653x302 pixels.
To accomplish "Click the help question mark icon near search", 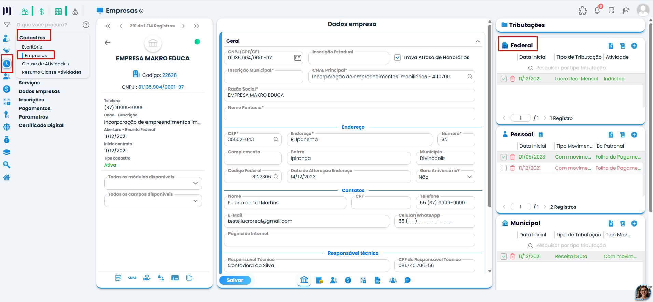I will coord(86,25).
